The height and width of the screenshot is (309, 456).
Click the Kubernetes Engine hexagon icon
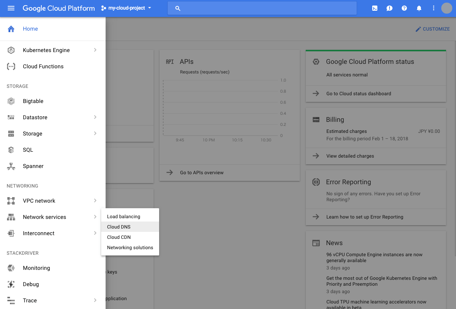tap(11, 50)
